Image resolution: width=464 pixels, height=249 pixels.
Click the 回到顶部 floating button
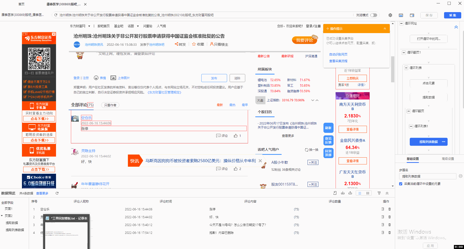328,153
